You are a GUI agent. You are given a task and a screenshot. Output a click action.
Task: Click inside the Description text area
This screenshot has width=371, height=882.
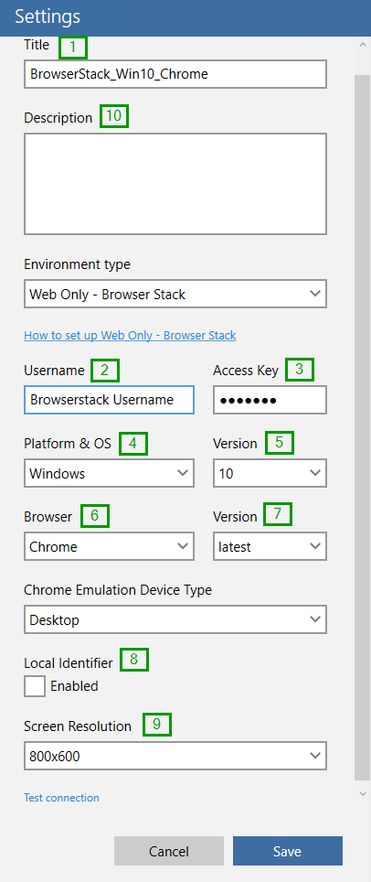click(x=175, y=184)
